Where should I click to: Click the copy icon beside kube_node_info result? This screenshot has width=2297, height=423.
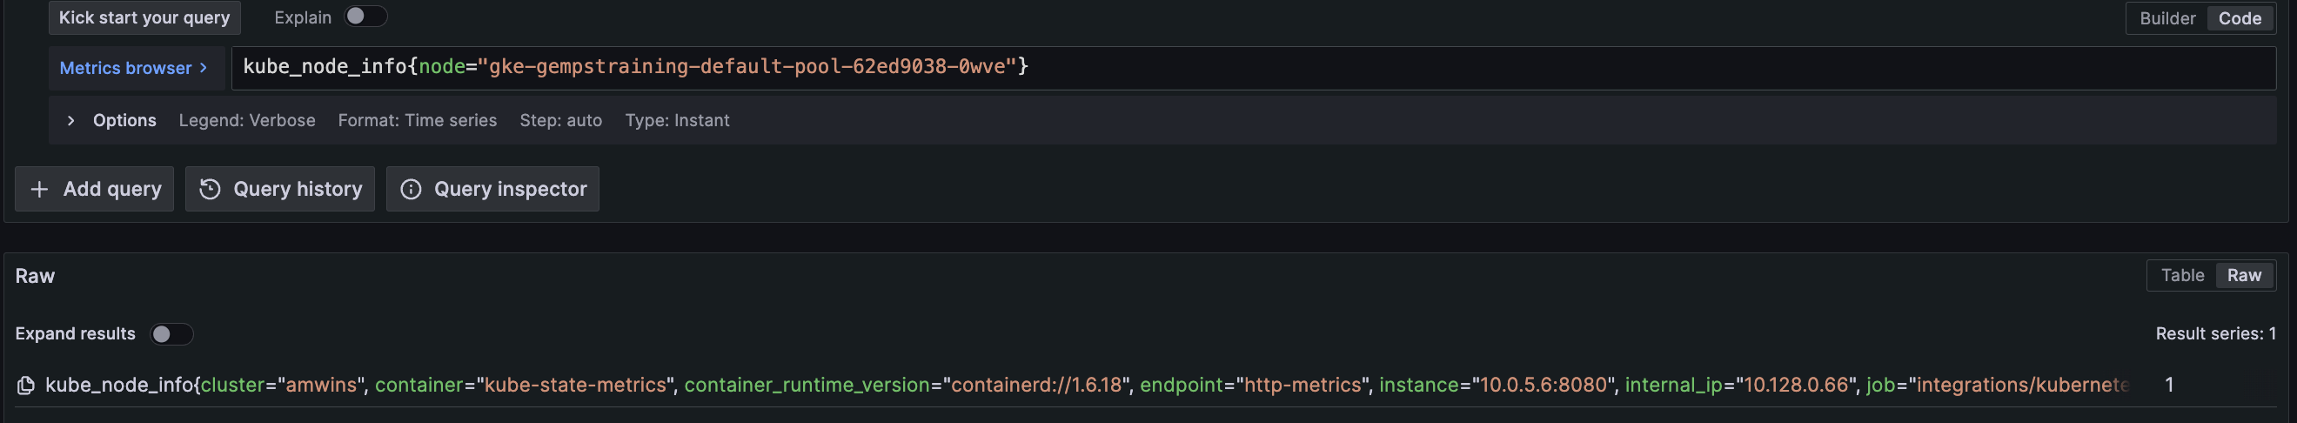coord(26,385)
